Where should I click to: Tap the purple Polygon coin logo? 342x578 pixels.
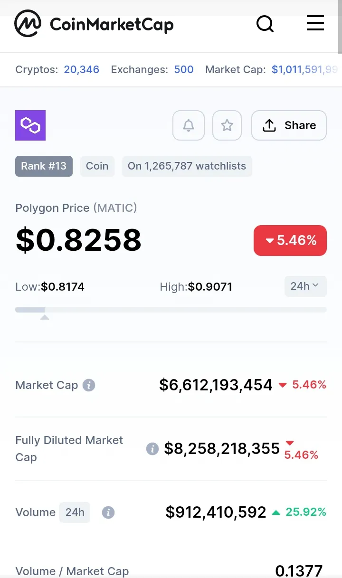[30, 125]
